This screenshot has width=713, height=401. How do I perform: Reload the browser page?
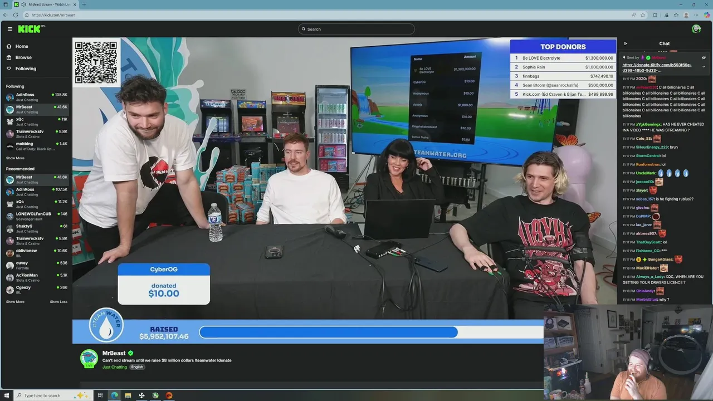[x=16, y=15]
